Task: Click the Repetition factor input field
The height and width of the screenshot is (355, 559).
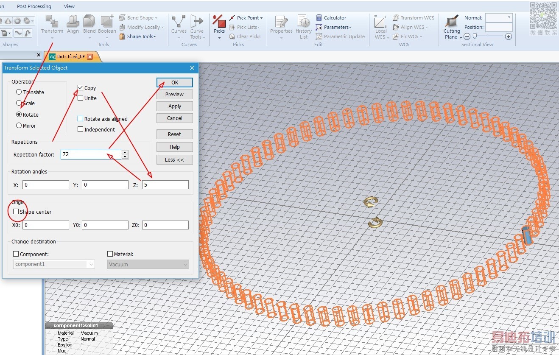Action: coord(91,154)
